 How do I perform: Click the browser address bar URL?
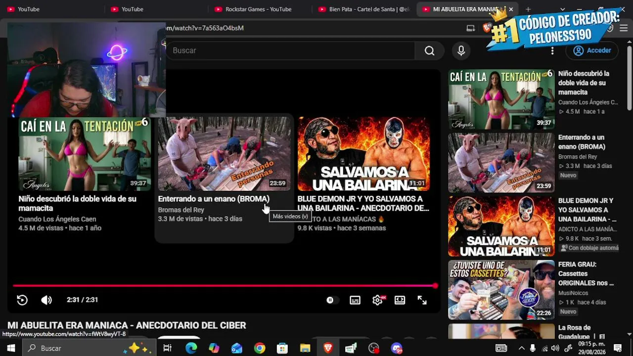[204, 28]
